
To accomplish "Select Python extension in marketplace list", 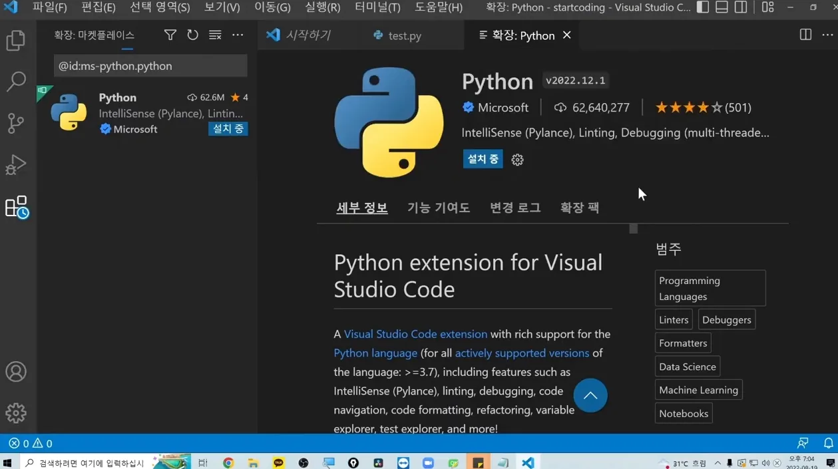I will coord(146,112).
